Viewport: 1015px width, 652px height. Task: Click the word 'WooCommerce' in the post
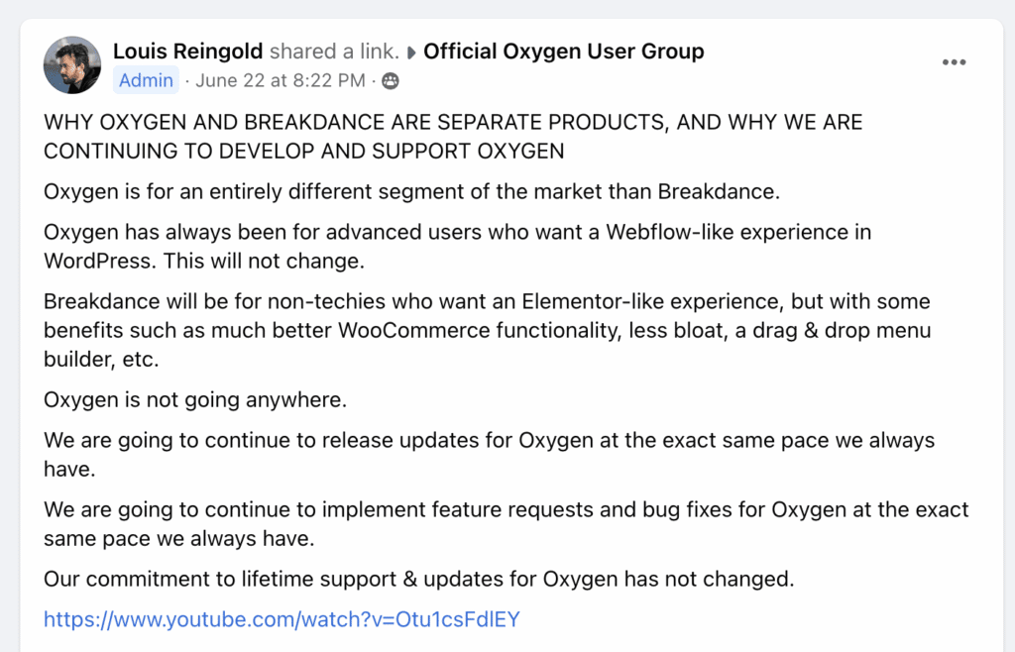point(413,330)
